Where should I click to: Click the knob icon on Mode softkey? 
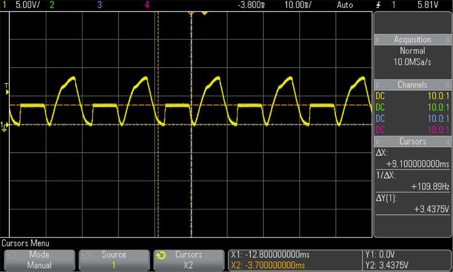(11, 254)
